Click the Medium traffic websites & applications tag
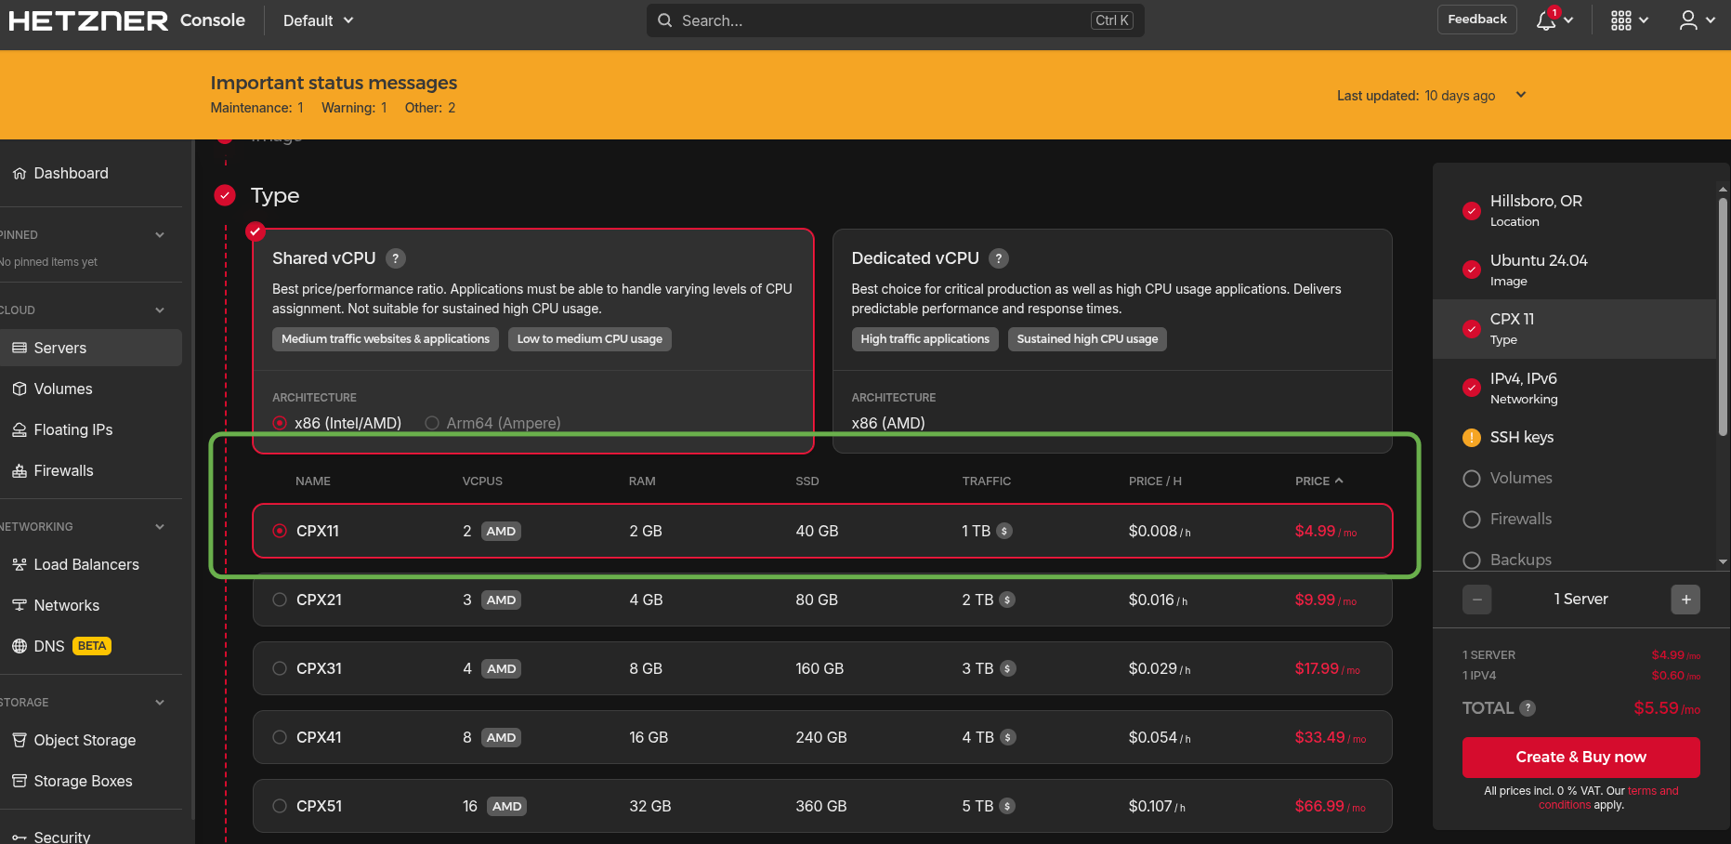 386,339
